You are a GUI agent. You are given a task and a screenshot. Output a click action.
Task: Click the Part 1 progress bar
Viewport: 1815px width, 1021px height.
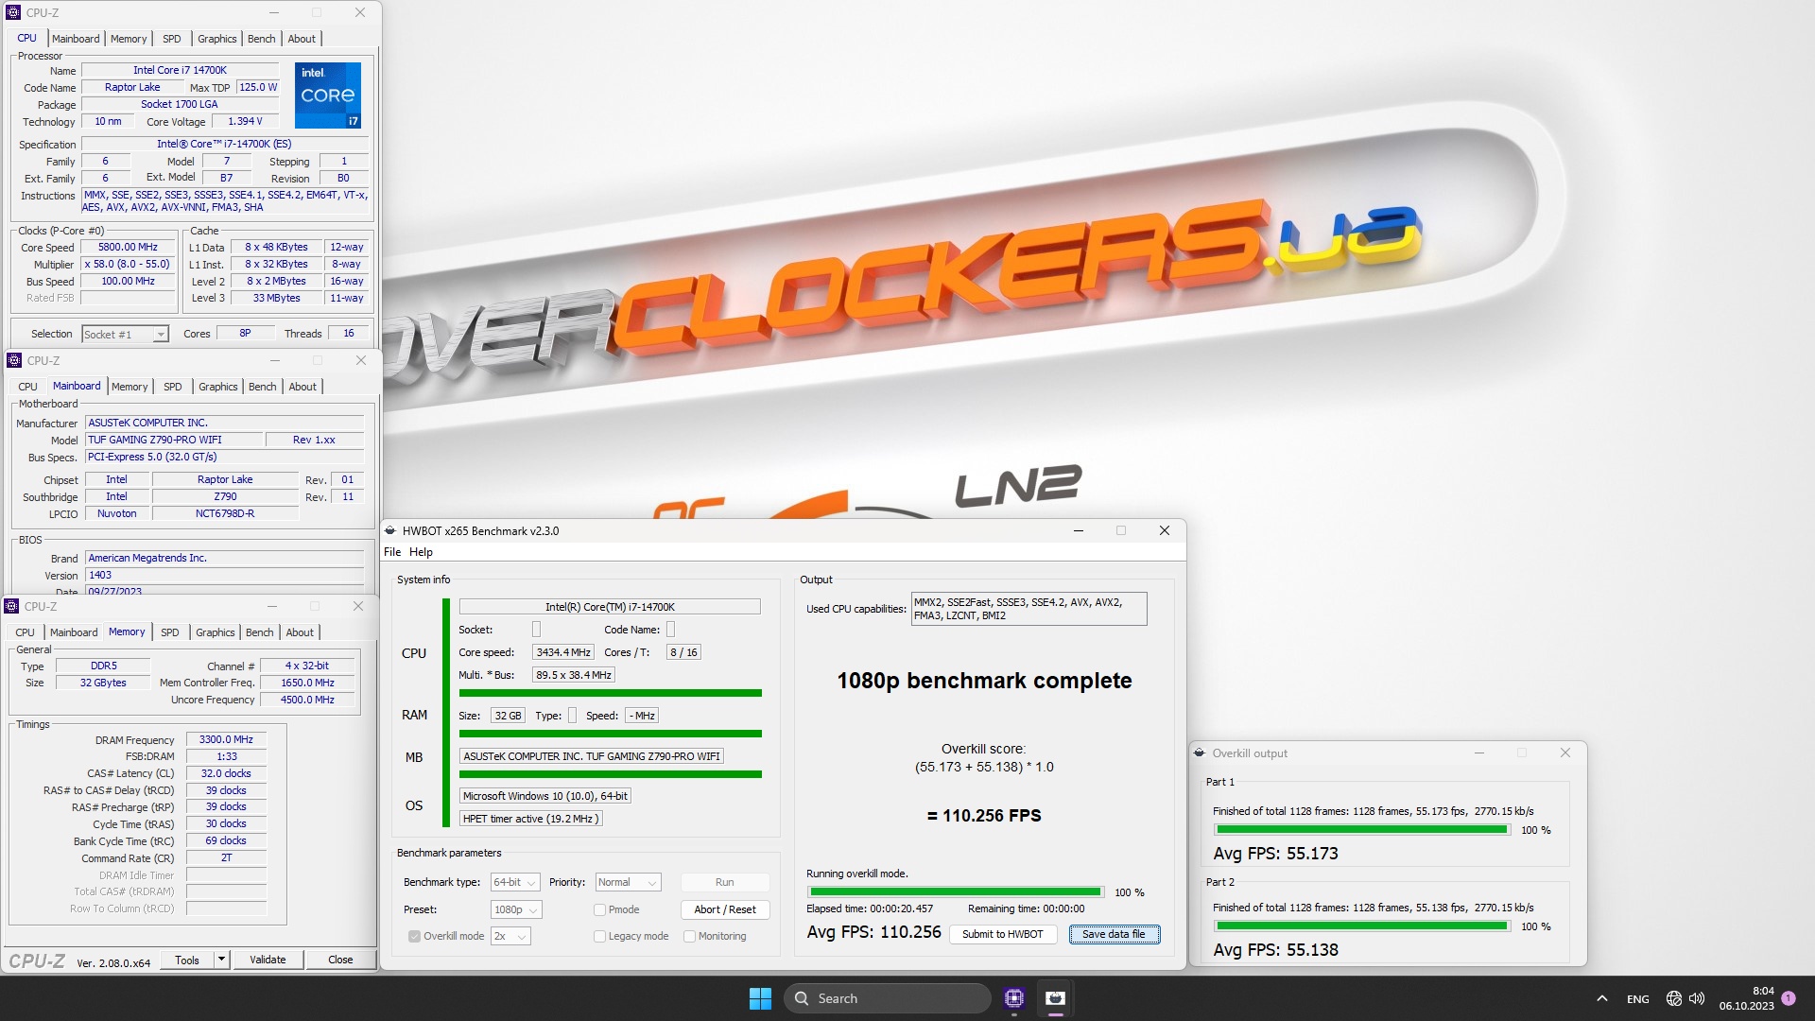pyautogui.click(x=1362, y=829)
